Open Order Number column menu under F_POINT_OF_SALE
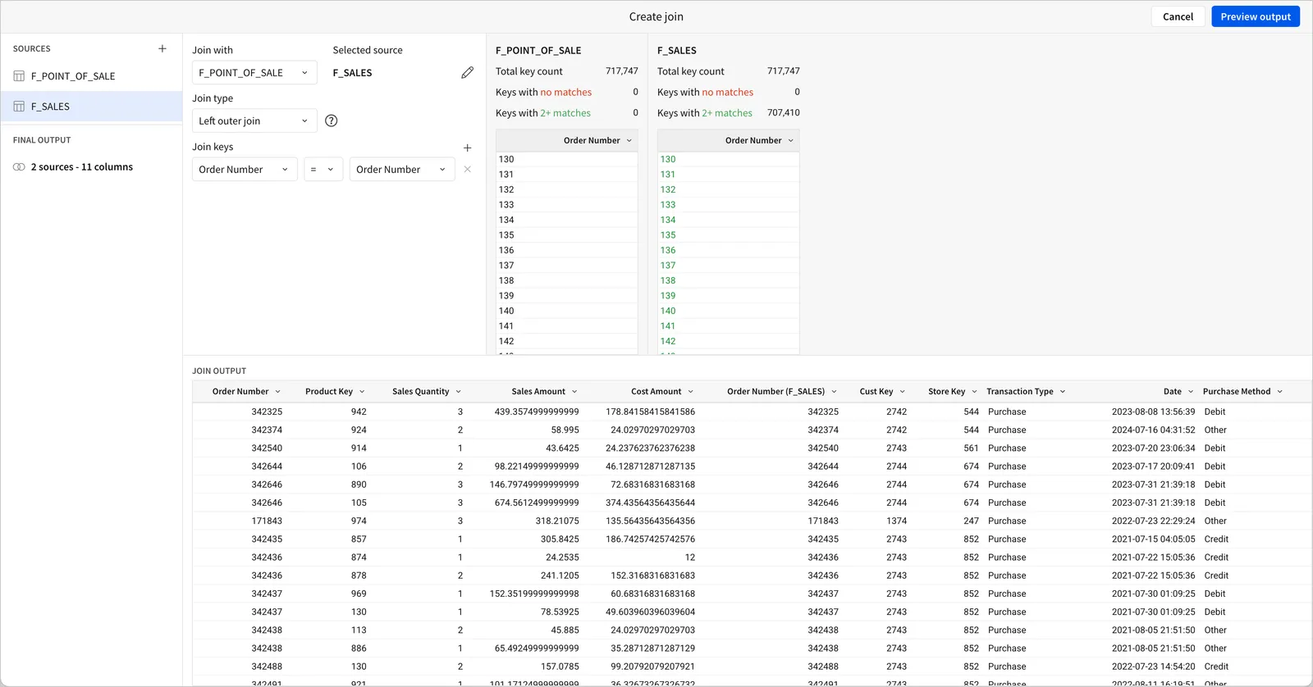The image size is (1313, 687). [629, 141]
